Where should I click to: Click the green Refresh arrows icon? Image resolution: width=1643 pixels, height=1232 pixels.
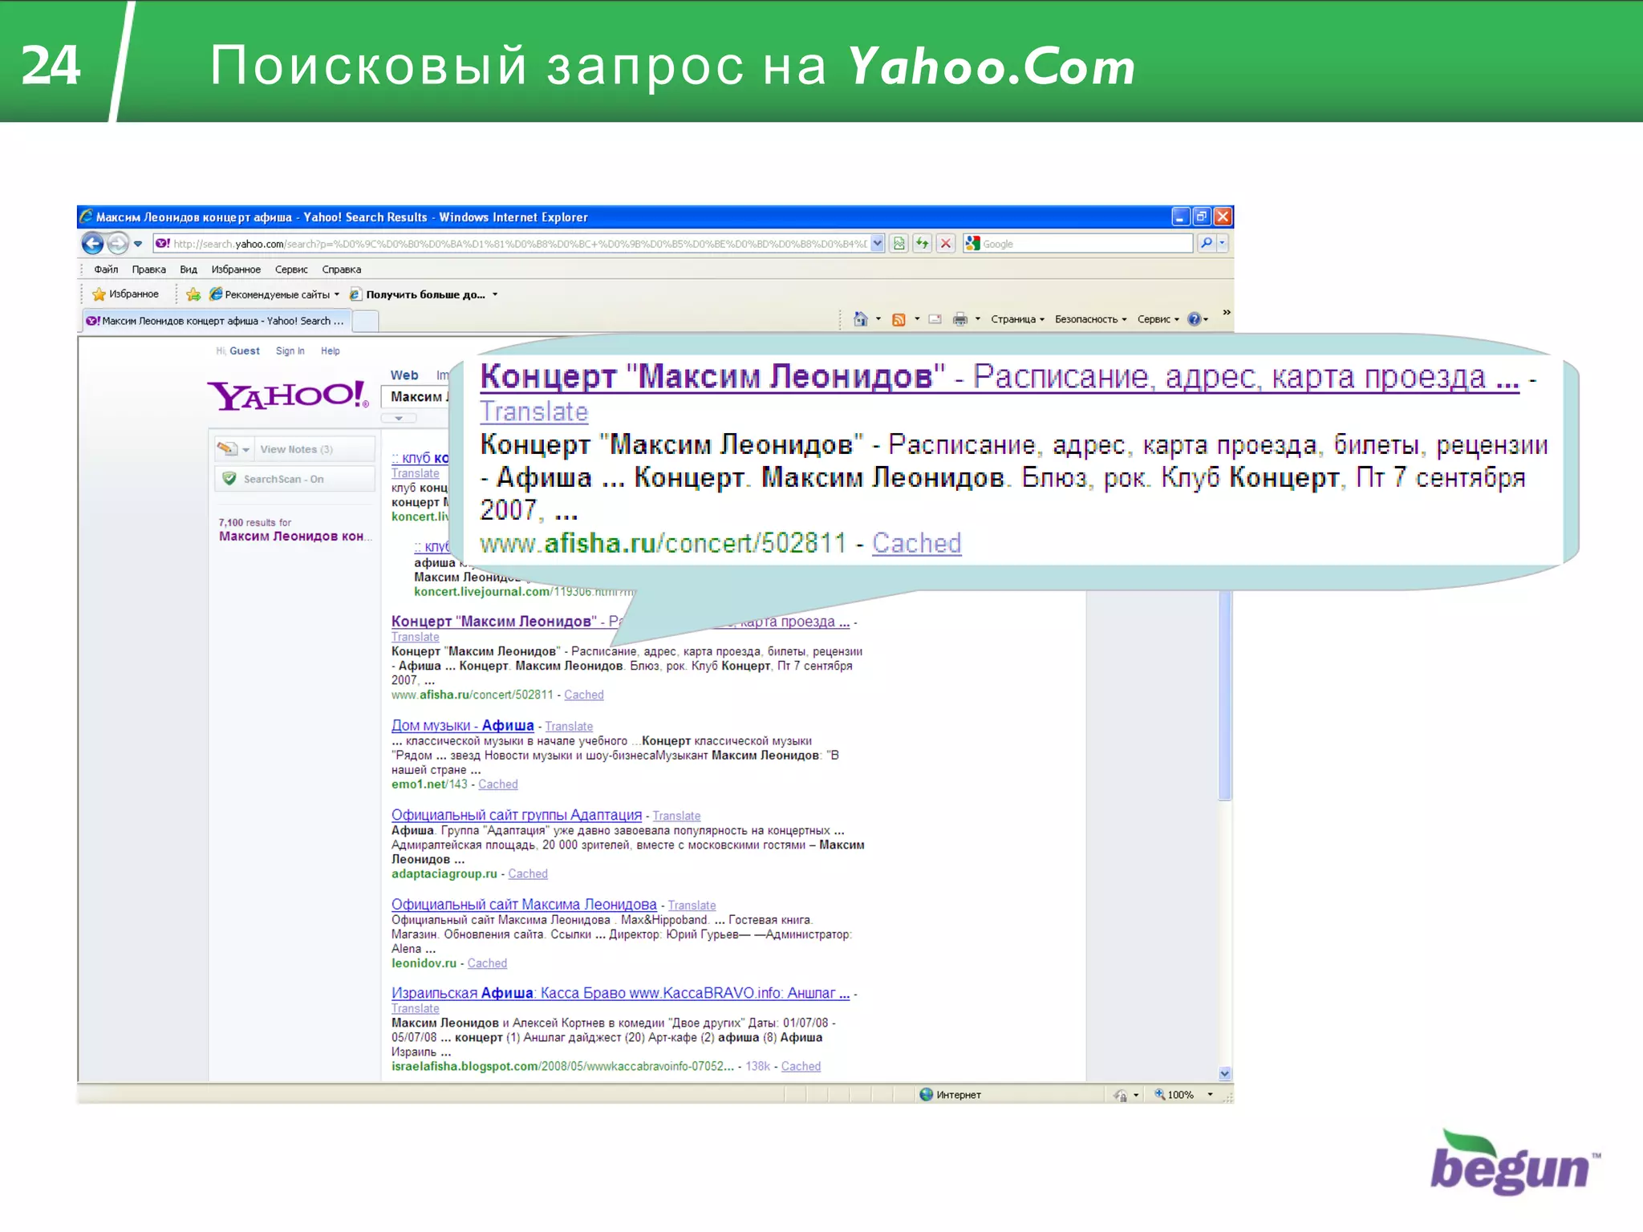pyautogui.click(x=923, y=244)
